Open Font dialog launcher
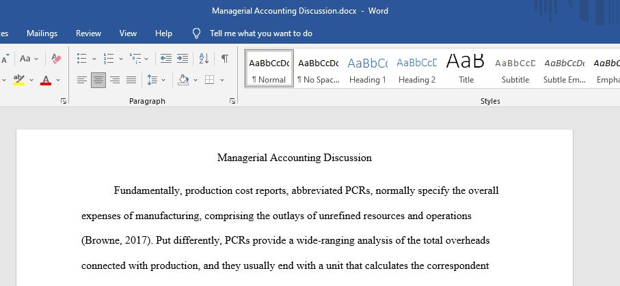This screenshot has height=286, width=620. pyautogui.click(x=64, y=101)
